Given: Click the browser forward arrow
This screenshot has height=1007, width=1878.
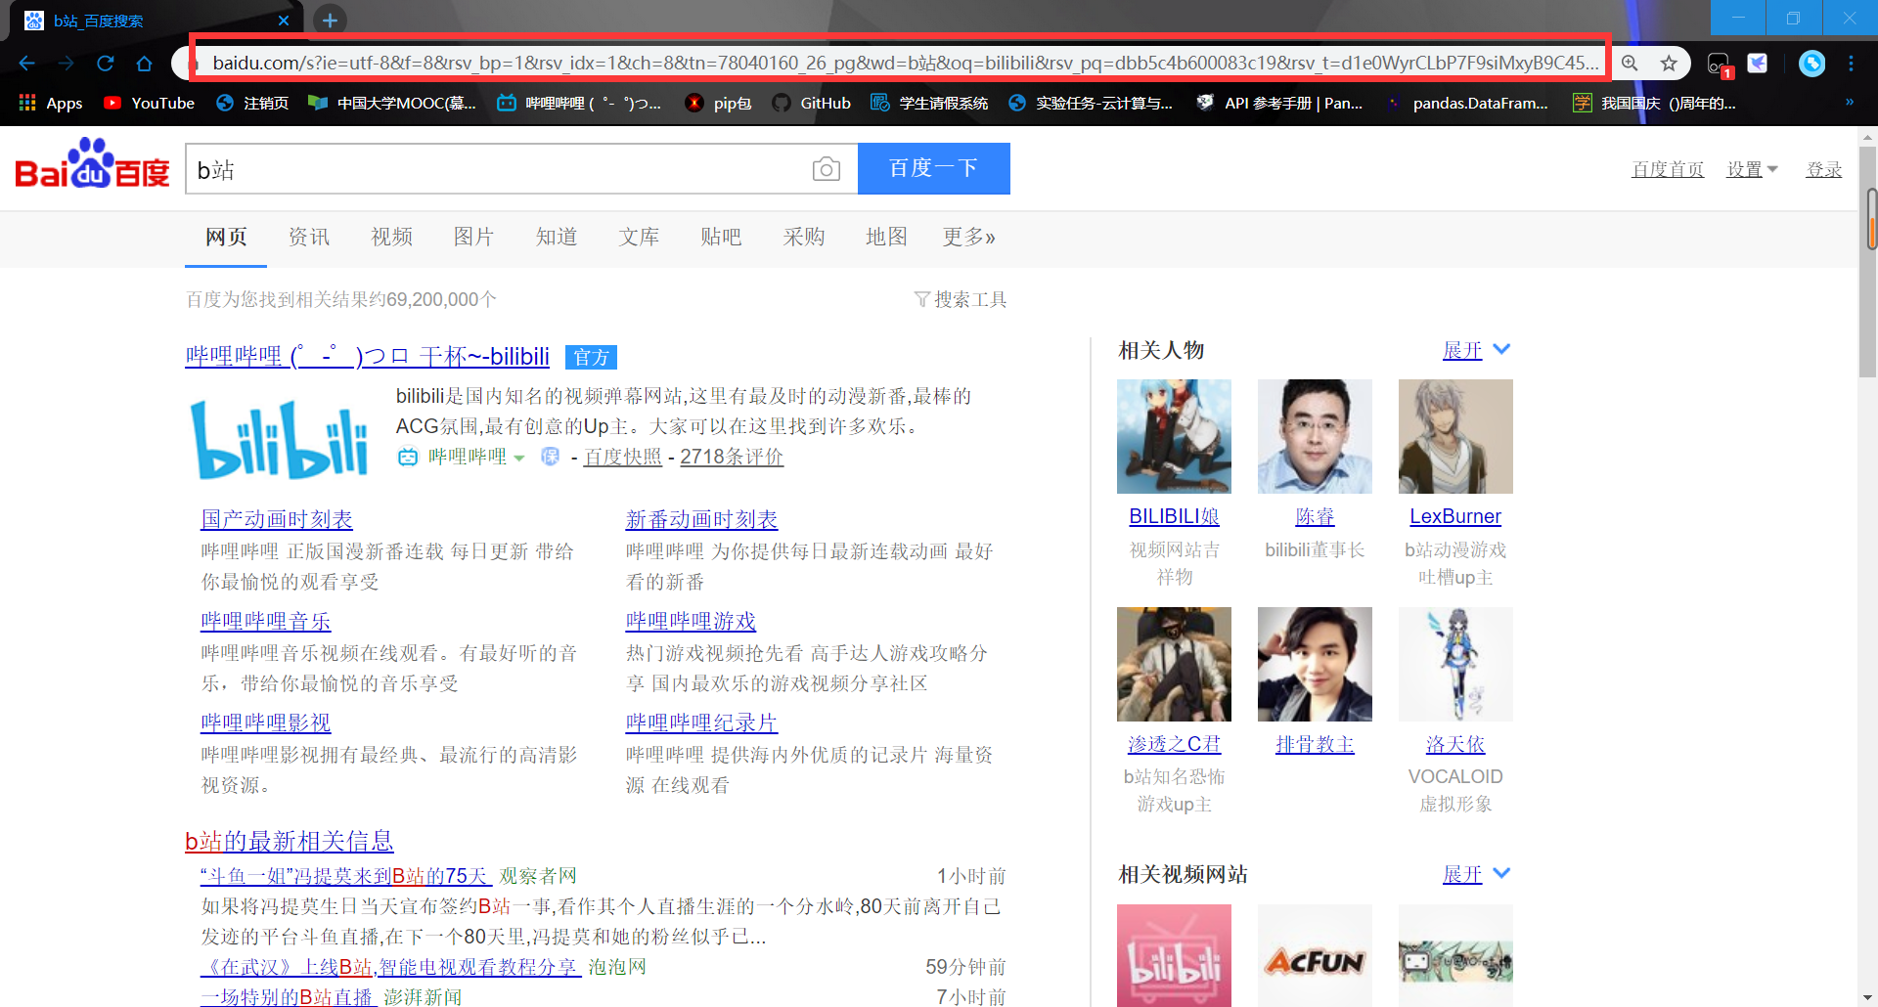Looking at the screenshot, I should [66, 64].
